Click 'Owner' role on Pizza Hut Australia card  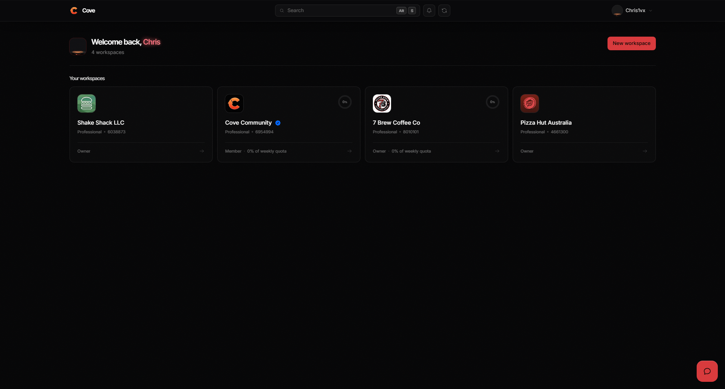(527, 151)
